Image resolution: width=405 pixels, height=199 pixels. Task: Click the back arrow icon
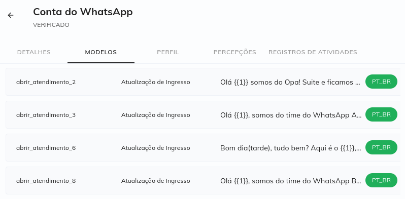click(x=10, y=15)
